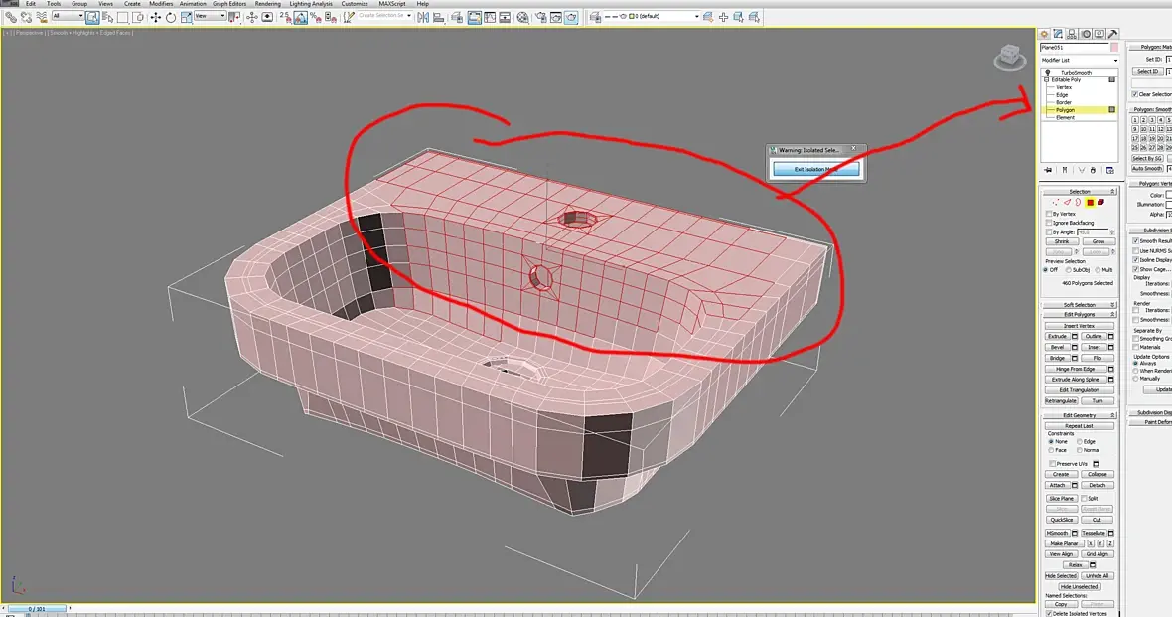Open the Modify command panel tab
1172x617 pixels.
pos(1058,34)
